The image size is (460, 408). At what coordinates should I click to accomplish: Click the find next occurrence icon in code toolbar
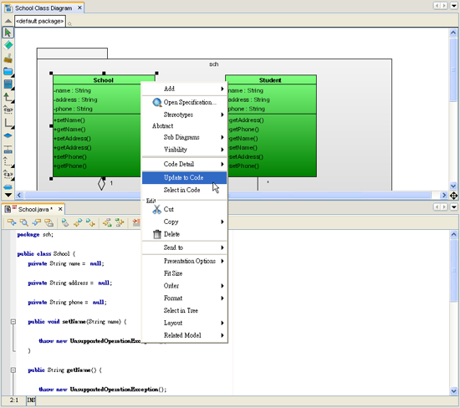tap(36, 223)
